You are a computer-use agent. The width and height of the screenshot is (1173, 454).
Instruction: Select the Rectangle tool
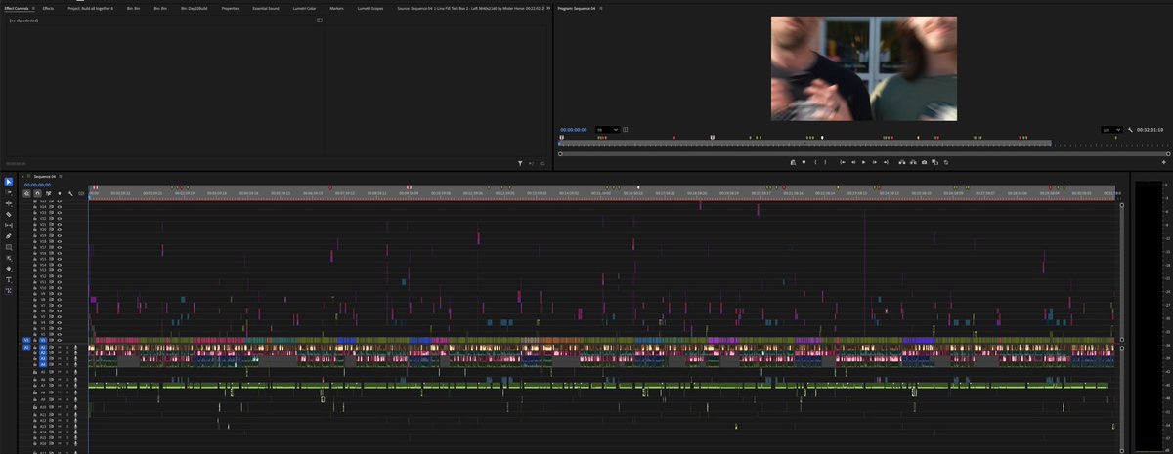point(8,247)
